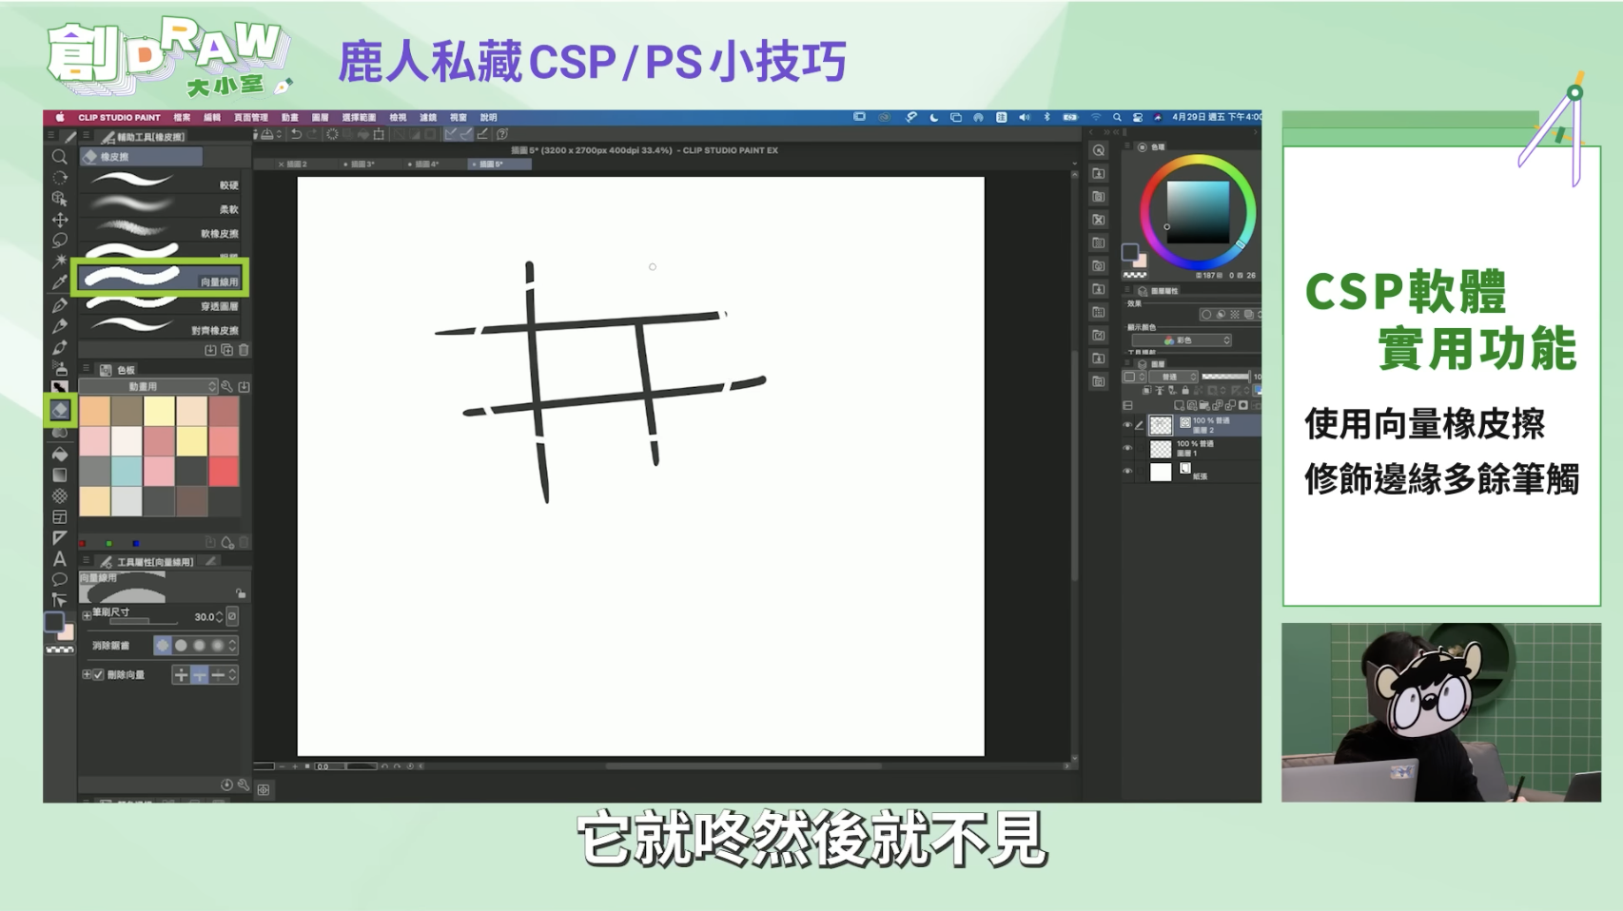Select the Pen tool

[x=60, y=307]
